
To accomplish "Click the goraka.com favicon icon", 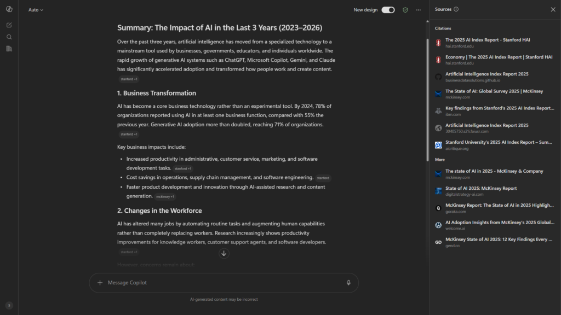I will click(x=438, y=208).
